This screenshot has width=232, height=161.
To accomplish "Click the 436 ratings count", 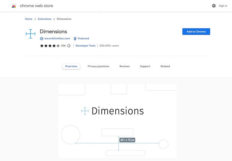I will (x=63, y=46).
